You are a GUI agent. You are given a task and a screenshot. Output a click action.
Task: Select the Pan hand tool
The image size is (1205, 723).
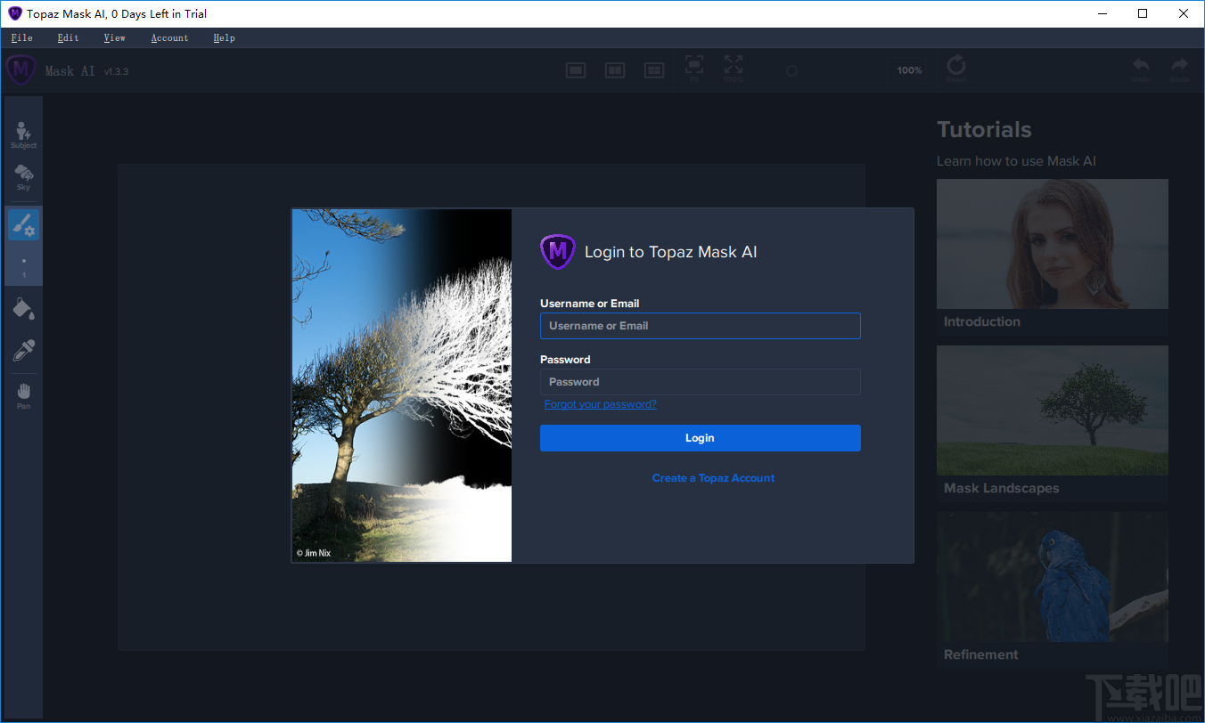(24, 395)
